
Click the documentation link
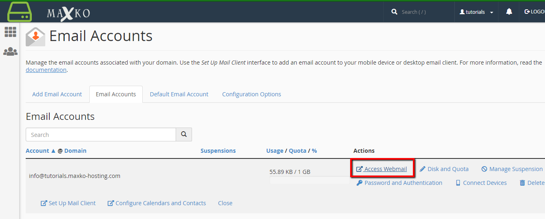[46, 70]
